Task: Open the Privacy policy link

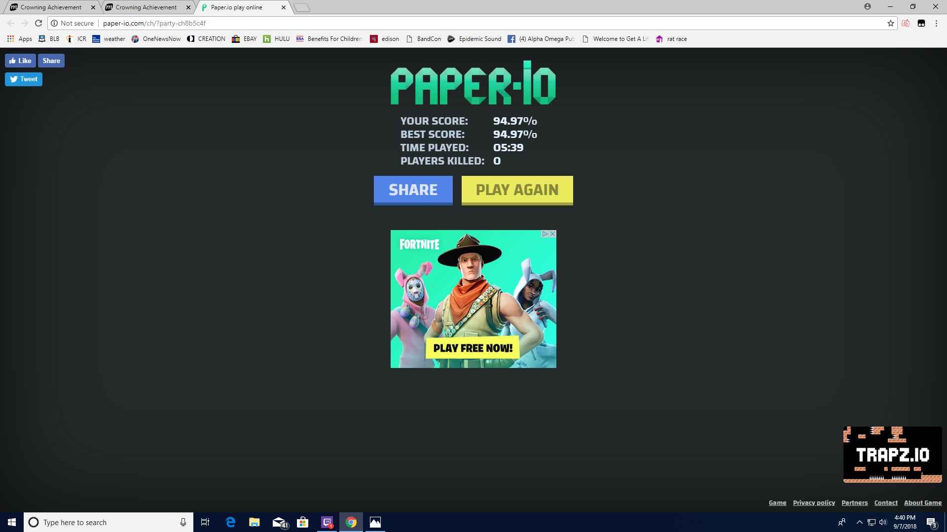Action: [x=814, y=503]
